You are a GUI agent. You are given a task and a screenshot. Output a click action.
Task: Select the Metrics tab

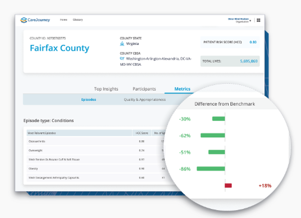[x=182, y=89]
